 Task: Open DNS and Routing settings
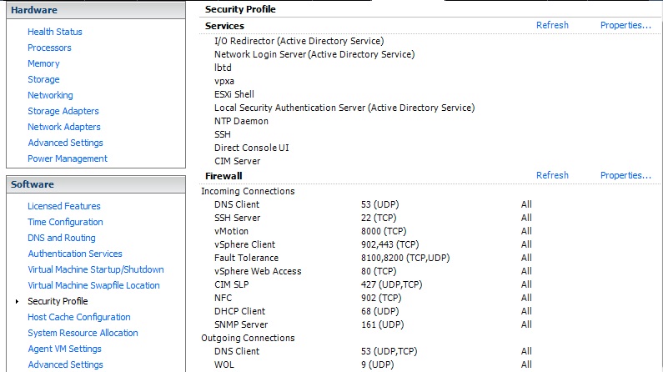coord(62,238)
